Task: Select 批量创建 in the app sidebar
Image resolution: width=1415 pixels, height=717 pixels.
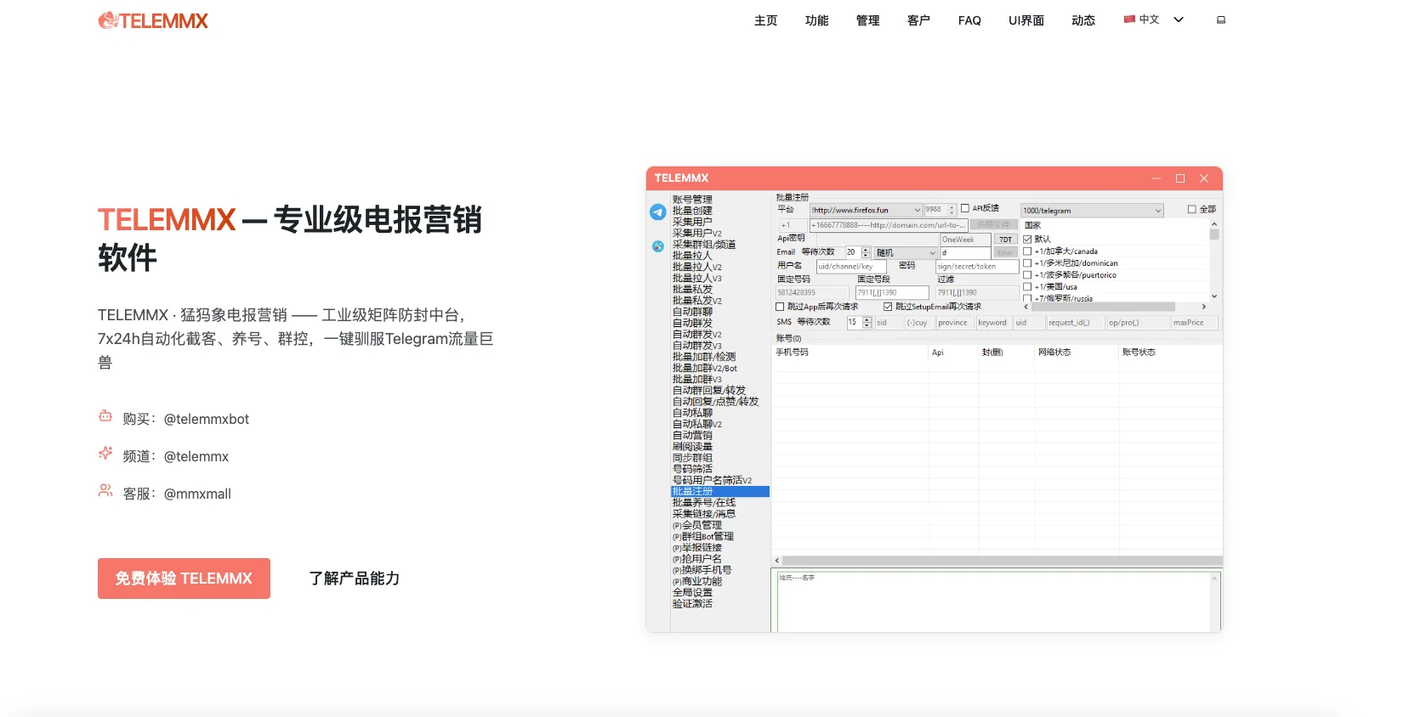Action: pyautogui.click(x=692, y=211)
